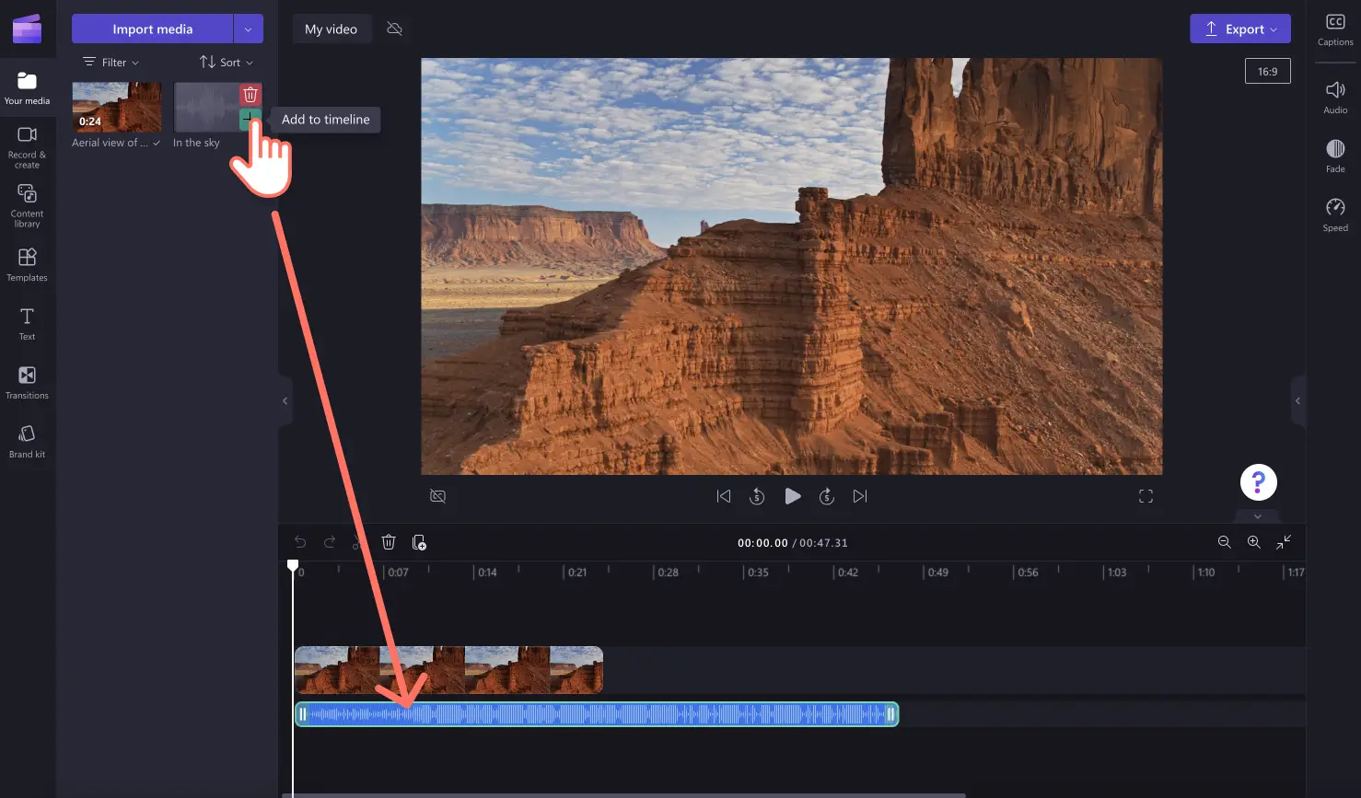The image size is (1361, 798).
Task: Delete selected clip with trash icon
Action: click(x=389, y=542)
